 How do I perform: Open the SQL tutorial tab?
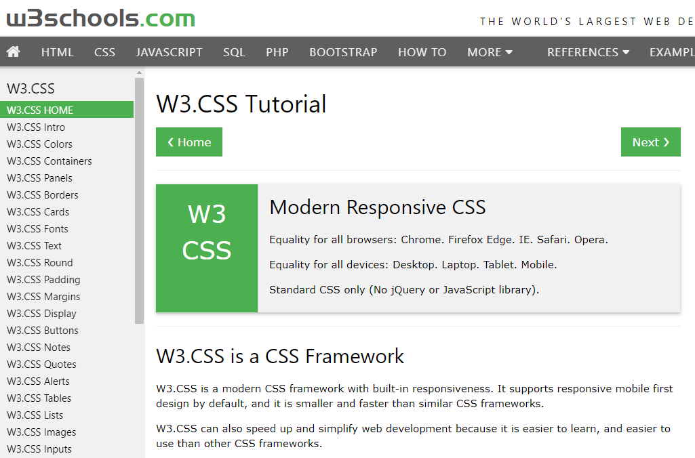pyautogui.click(x=234, y=52)
